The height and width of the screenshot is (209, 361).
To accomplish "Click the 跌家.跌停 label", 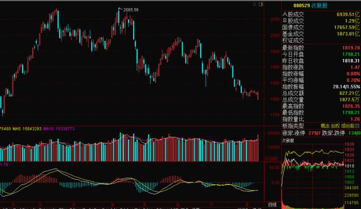I will 333,133.
